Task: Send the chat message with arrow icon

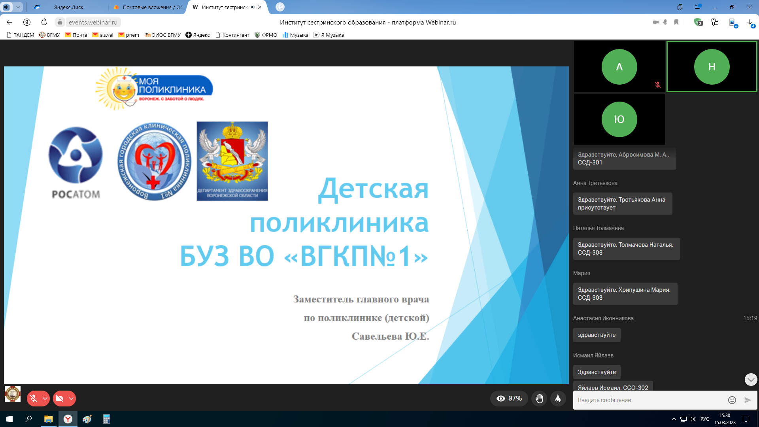Action: [x=748, y=400]
